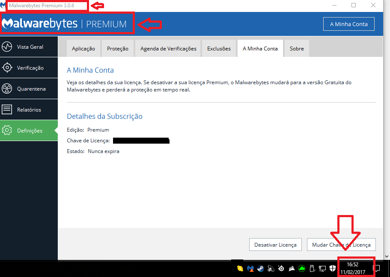This screenshot has height=277, width=390.
Task: Click the yellow clock tray icon
Action: (x=240, y=268)
